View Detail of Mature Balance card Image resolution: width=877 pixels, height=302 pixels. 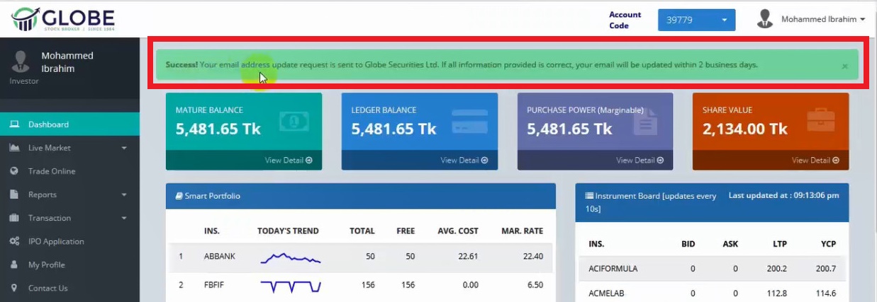(289, 160)
